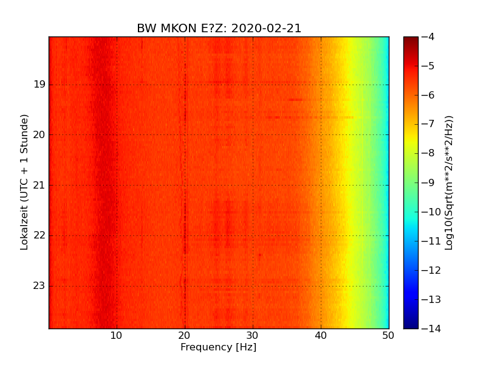Click the plot title BW MKON E?Z: 2020-02-21

pyautogui.click(x=219, y=28)
